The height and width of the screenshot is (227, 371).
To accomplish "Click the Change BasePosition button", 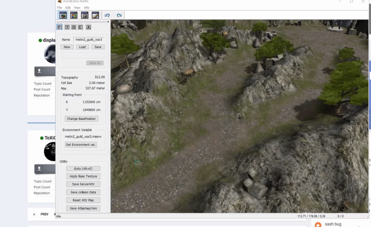I will [81, 119].
